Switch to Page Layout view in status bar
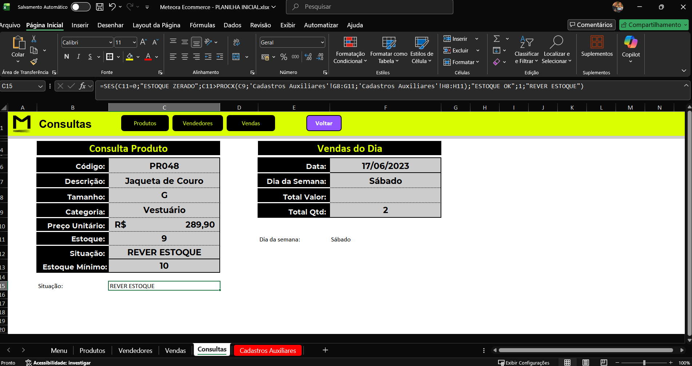 586,362
